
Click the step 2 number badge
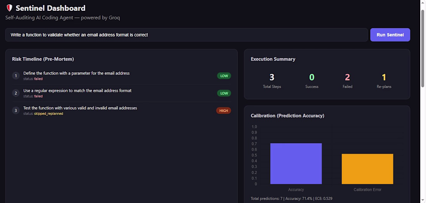coord(16,93)
